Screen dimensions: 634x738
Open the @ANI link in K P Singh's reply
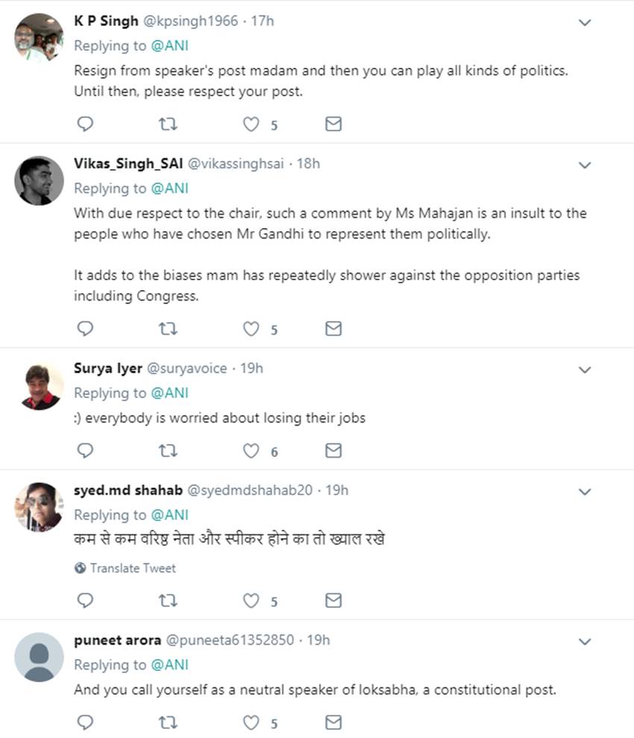click(169, 45)
